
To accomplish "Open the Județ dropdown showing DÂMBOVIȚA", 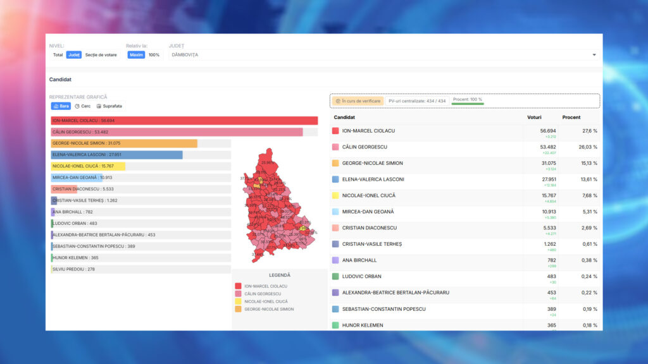I will (x=380, y=55).
